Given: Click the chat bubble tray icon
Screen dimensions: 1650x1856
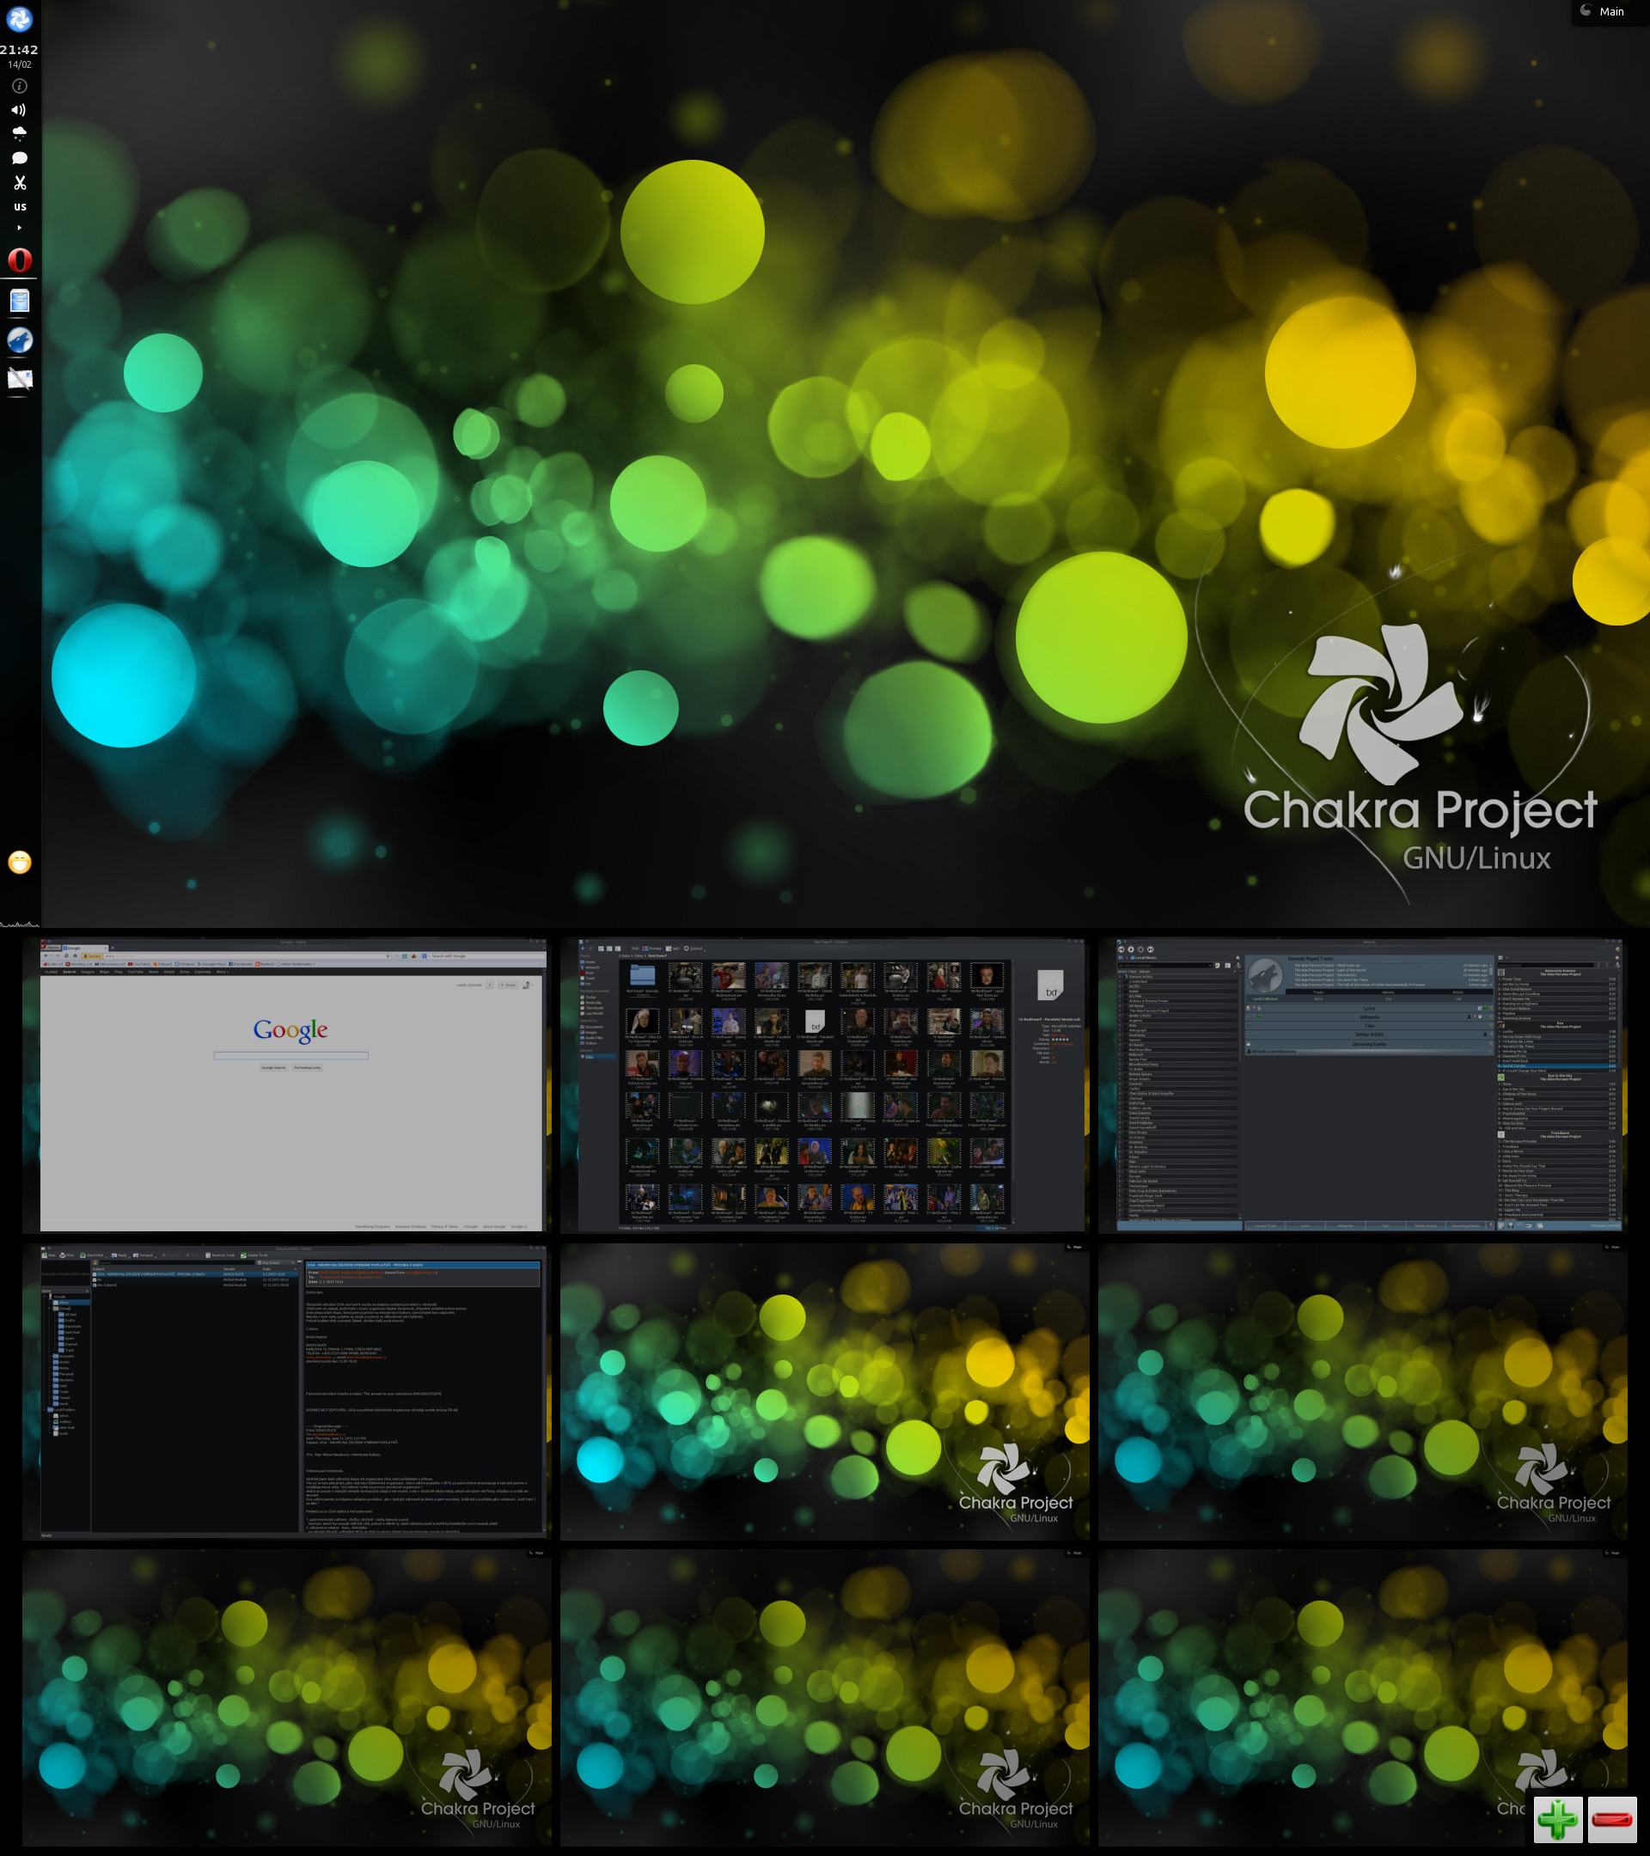Looking at the screenshot, I should [19, 158].
